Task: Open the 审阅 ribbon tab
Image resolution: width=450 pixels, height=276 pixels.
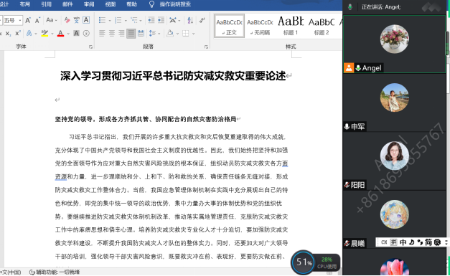Action: (x=89, y=4)
